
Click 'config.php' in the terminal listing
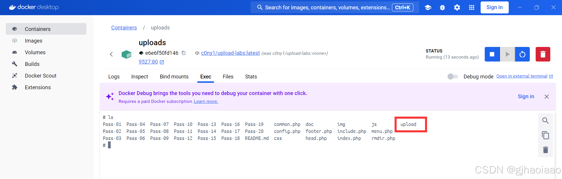[287, 131]
